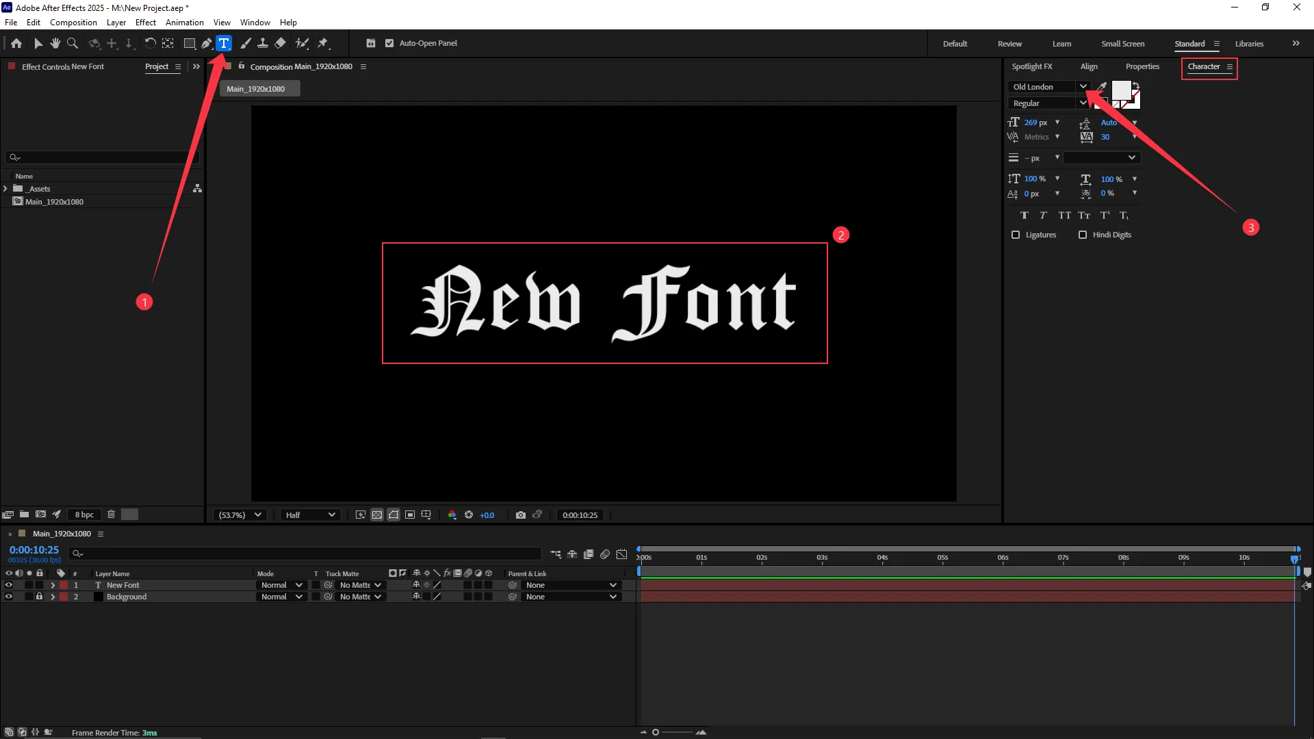
Task: Hide the New Font layer visibility
Action: coord(9,585)
